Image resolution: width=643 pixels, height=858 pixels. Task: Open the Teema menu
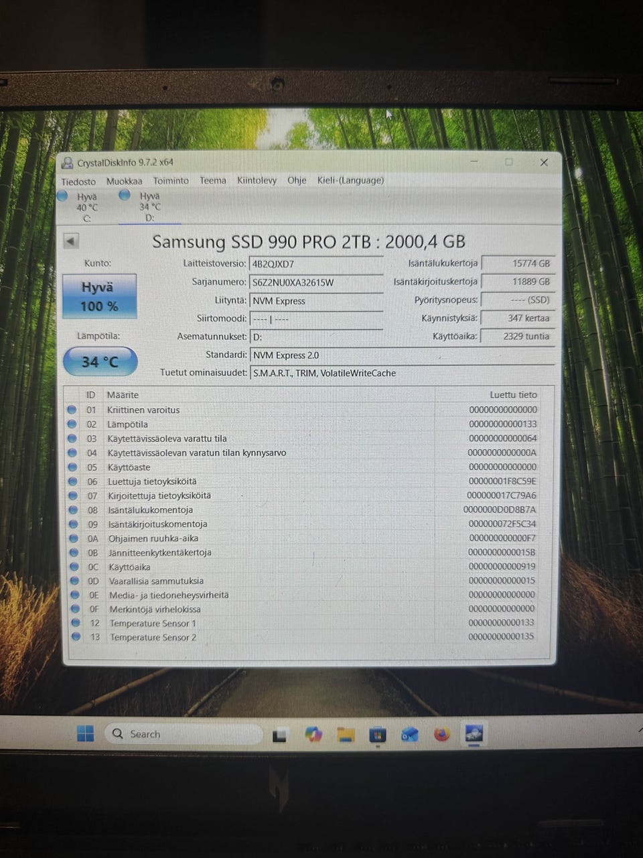point(213,180)
